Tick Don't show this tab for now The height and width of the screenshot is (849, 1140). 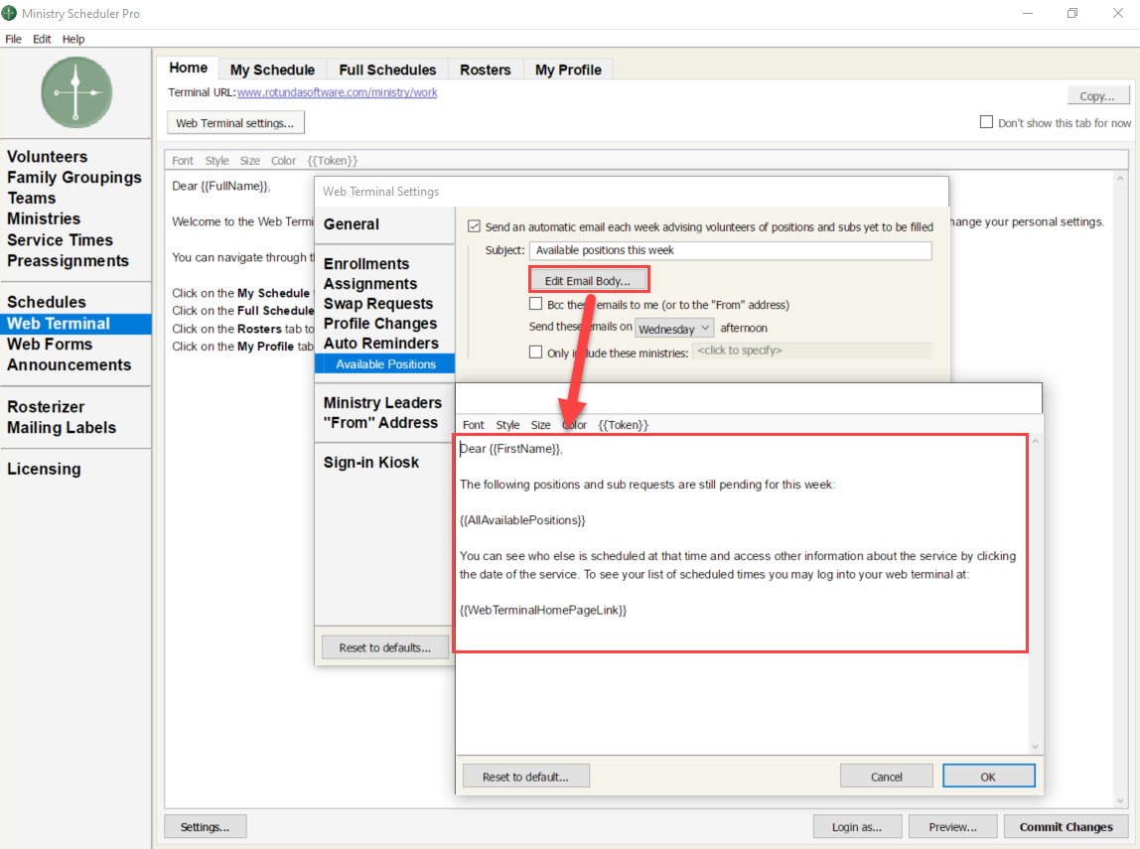986,122
